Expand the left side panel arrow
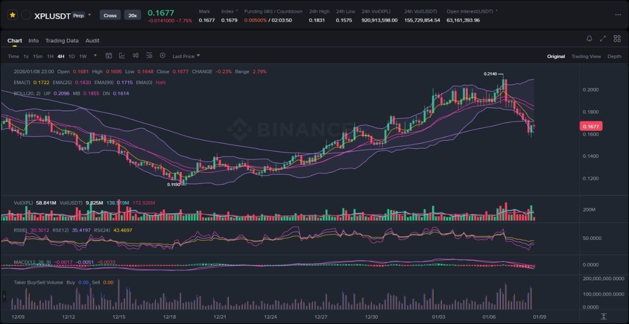The height and width of the screenshot is (324, 629). click(x=4, y=295)
